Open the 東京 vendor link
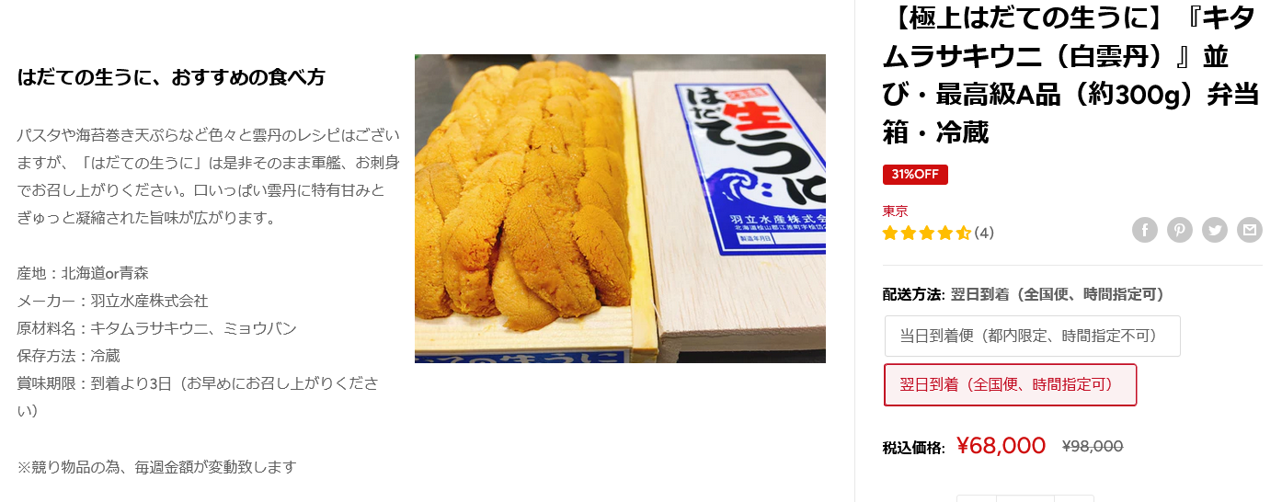The height and width of the screenshot is (502, 1282). (x=896, y=211)
